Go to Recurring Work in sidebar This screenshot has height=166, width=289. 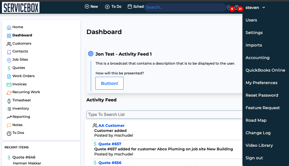26,92
